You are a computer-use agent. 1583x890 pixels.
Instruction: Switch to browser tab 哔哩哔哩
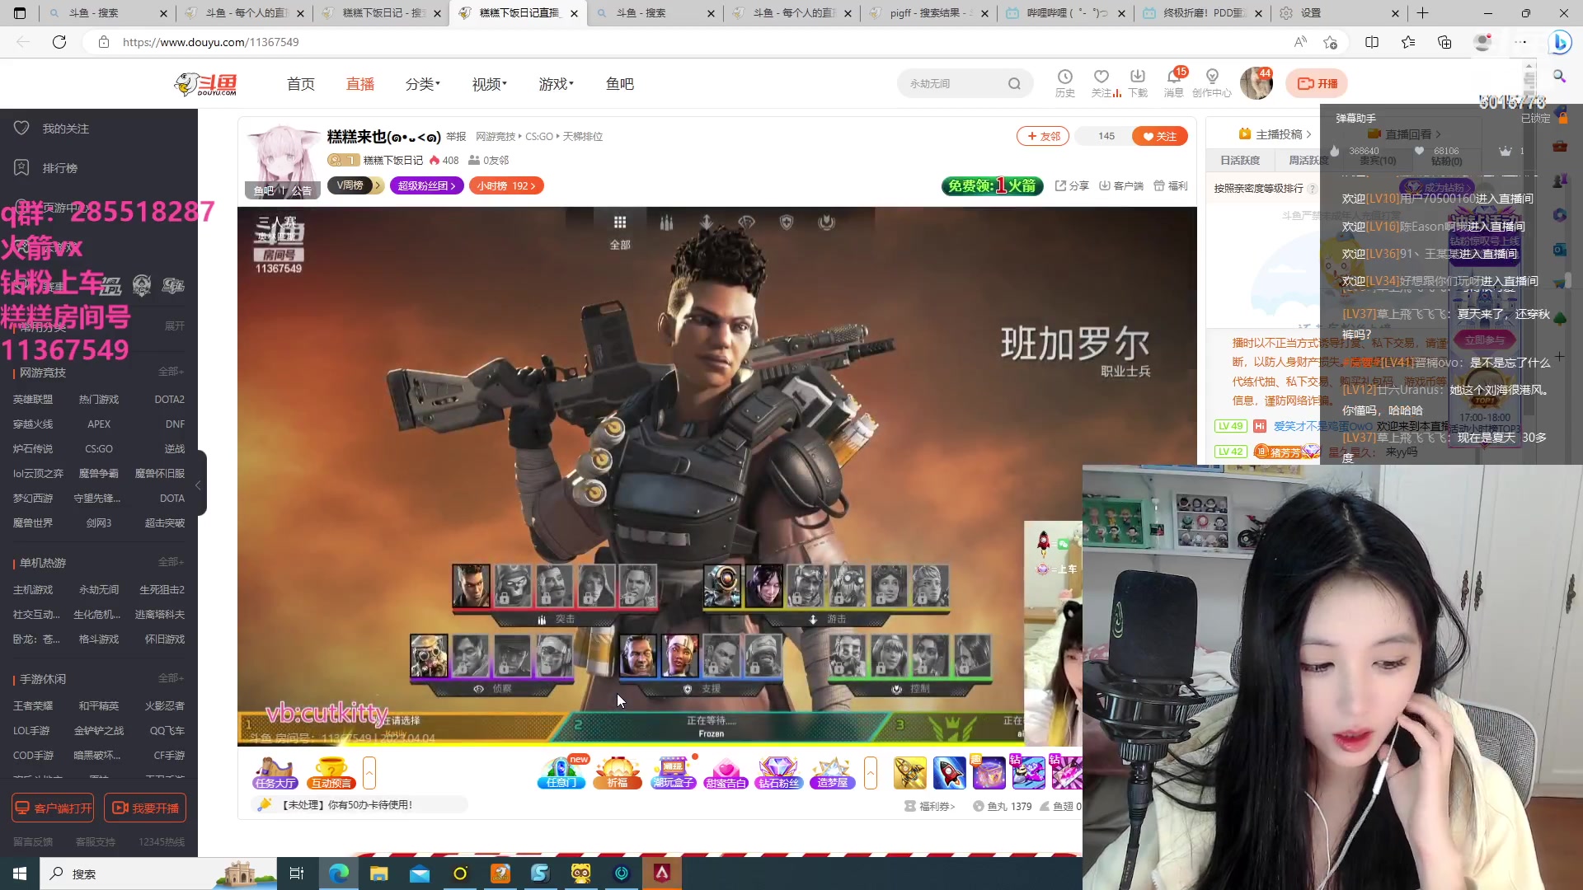(1064, 13)
